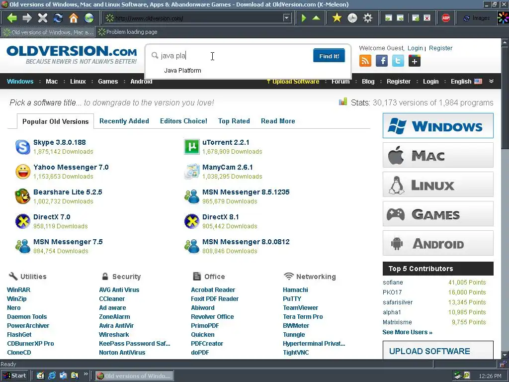
Task: Open the Read More tab
Action: (278, 121)
